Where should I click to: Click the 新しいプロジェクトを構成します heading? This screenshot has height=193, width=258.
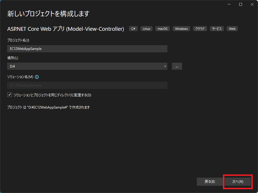pyautogui.click(x=48, y=14)
